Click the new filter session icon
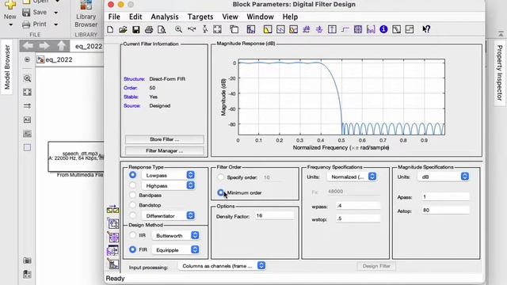The image size is (507, 285). click(x=110, y=29)
